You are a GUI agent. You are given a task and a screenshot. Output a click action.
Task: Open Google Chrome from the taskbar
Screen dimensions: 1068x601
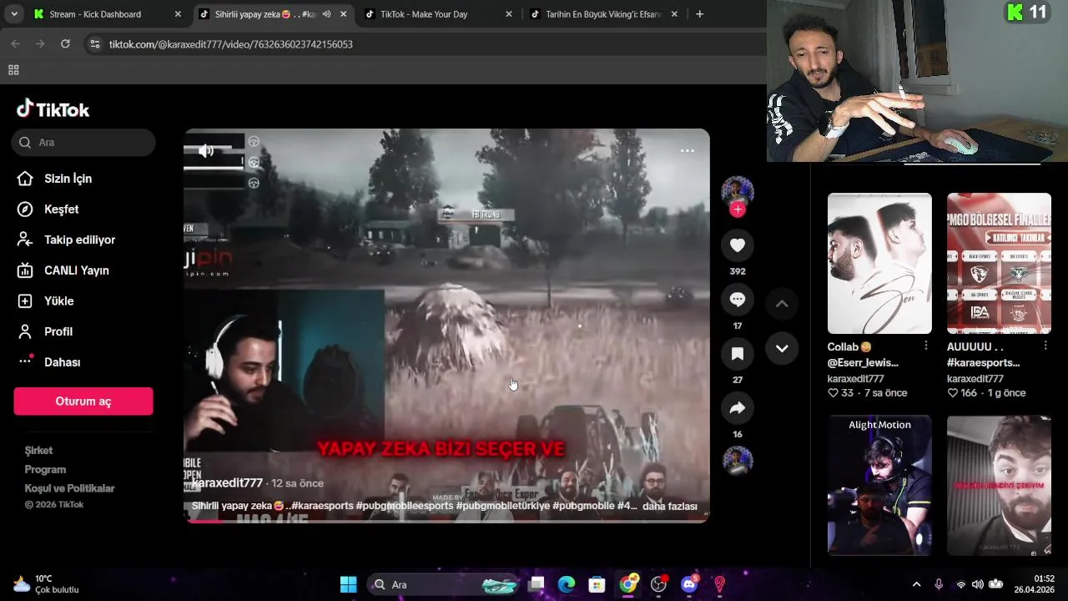click(x=627, y=584)
